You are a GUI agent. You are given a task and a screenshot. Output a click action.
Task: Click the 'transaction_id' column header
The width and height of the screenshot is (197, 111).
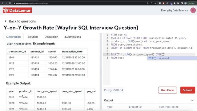click(x=17, y=51)
